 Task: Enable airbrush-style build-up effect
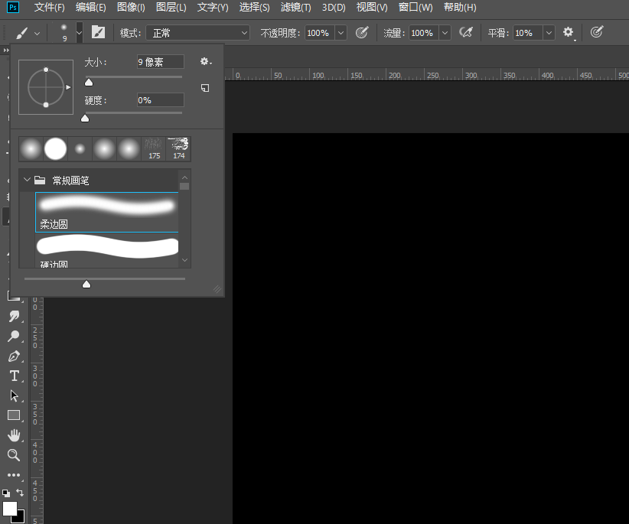click(x=465, y=32)
